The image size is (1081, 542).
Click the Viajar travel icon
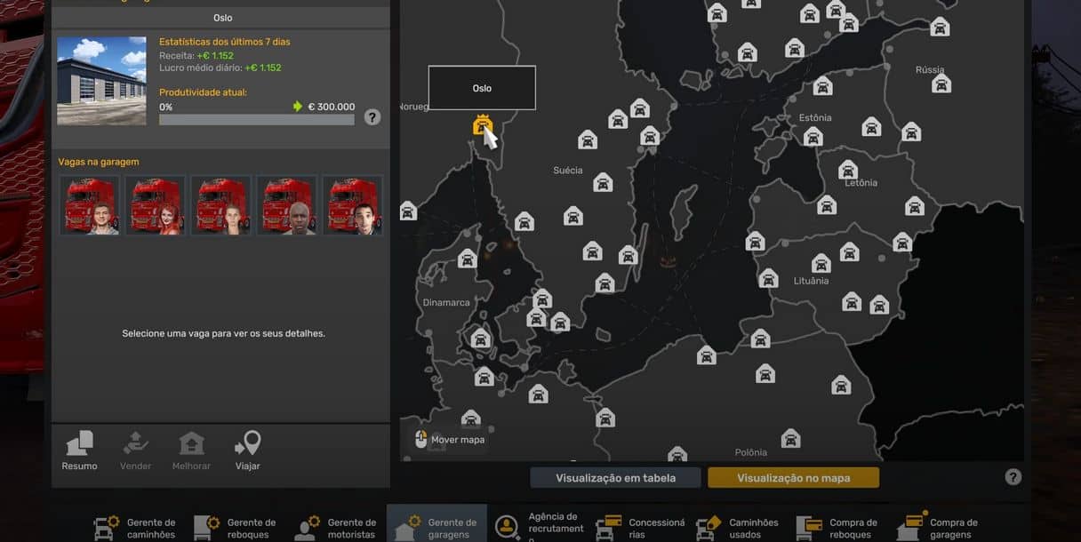[247, 450]
